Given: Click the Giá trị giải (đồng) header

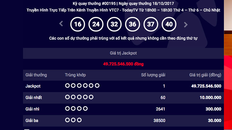Looking at the screenshot, I should (205, 75).
